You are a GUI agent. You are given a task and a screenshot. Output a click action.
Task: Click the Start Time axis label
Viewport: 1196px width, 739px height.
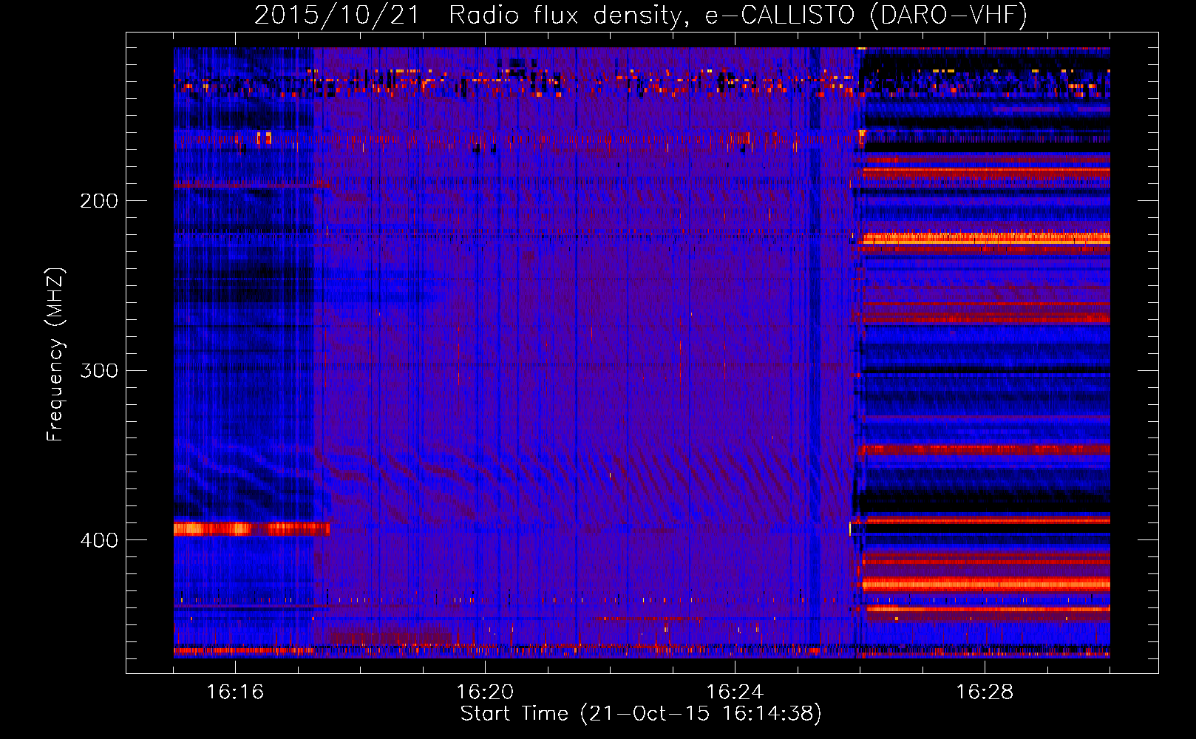click(640, 713)
